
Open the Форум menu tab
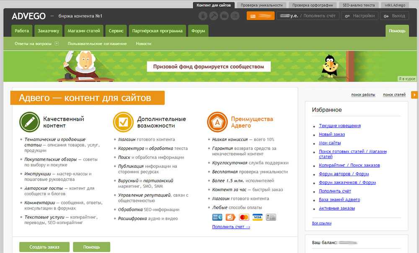198,31
